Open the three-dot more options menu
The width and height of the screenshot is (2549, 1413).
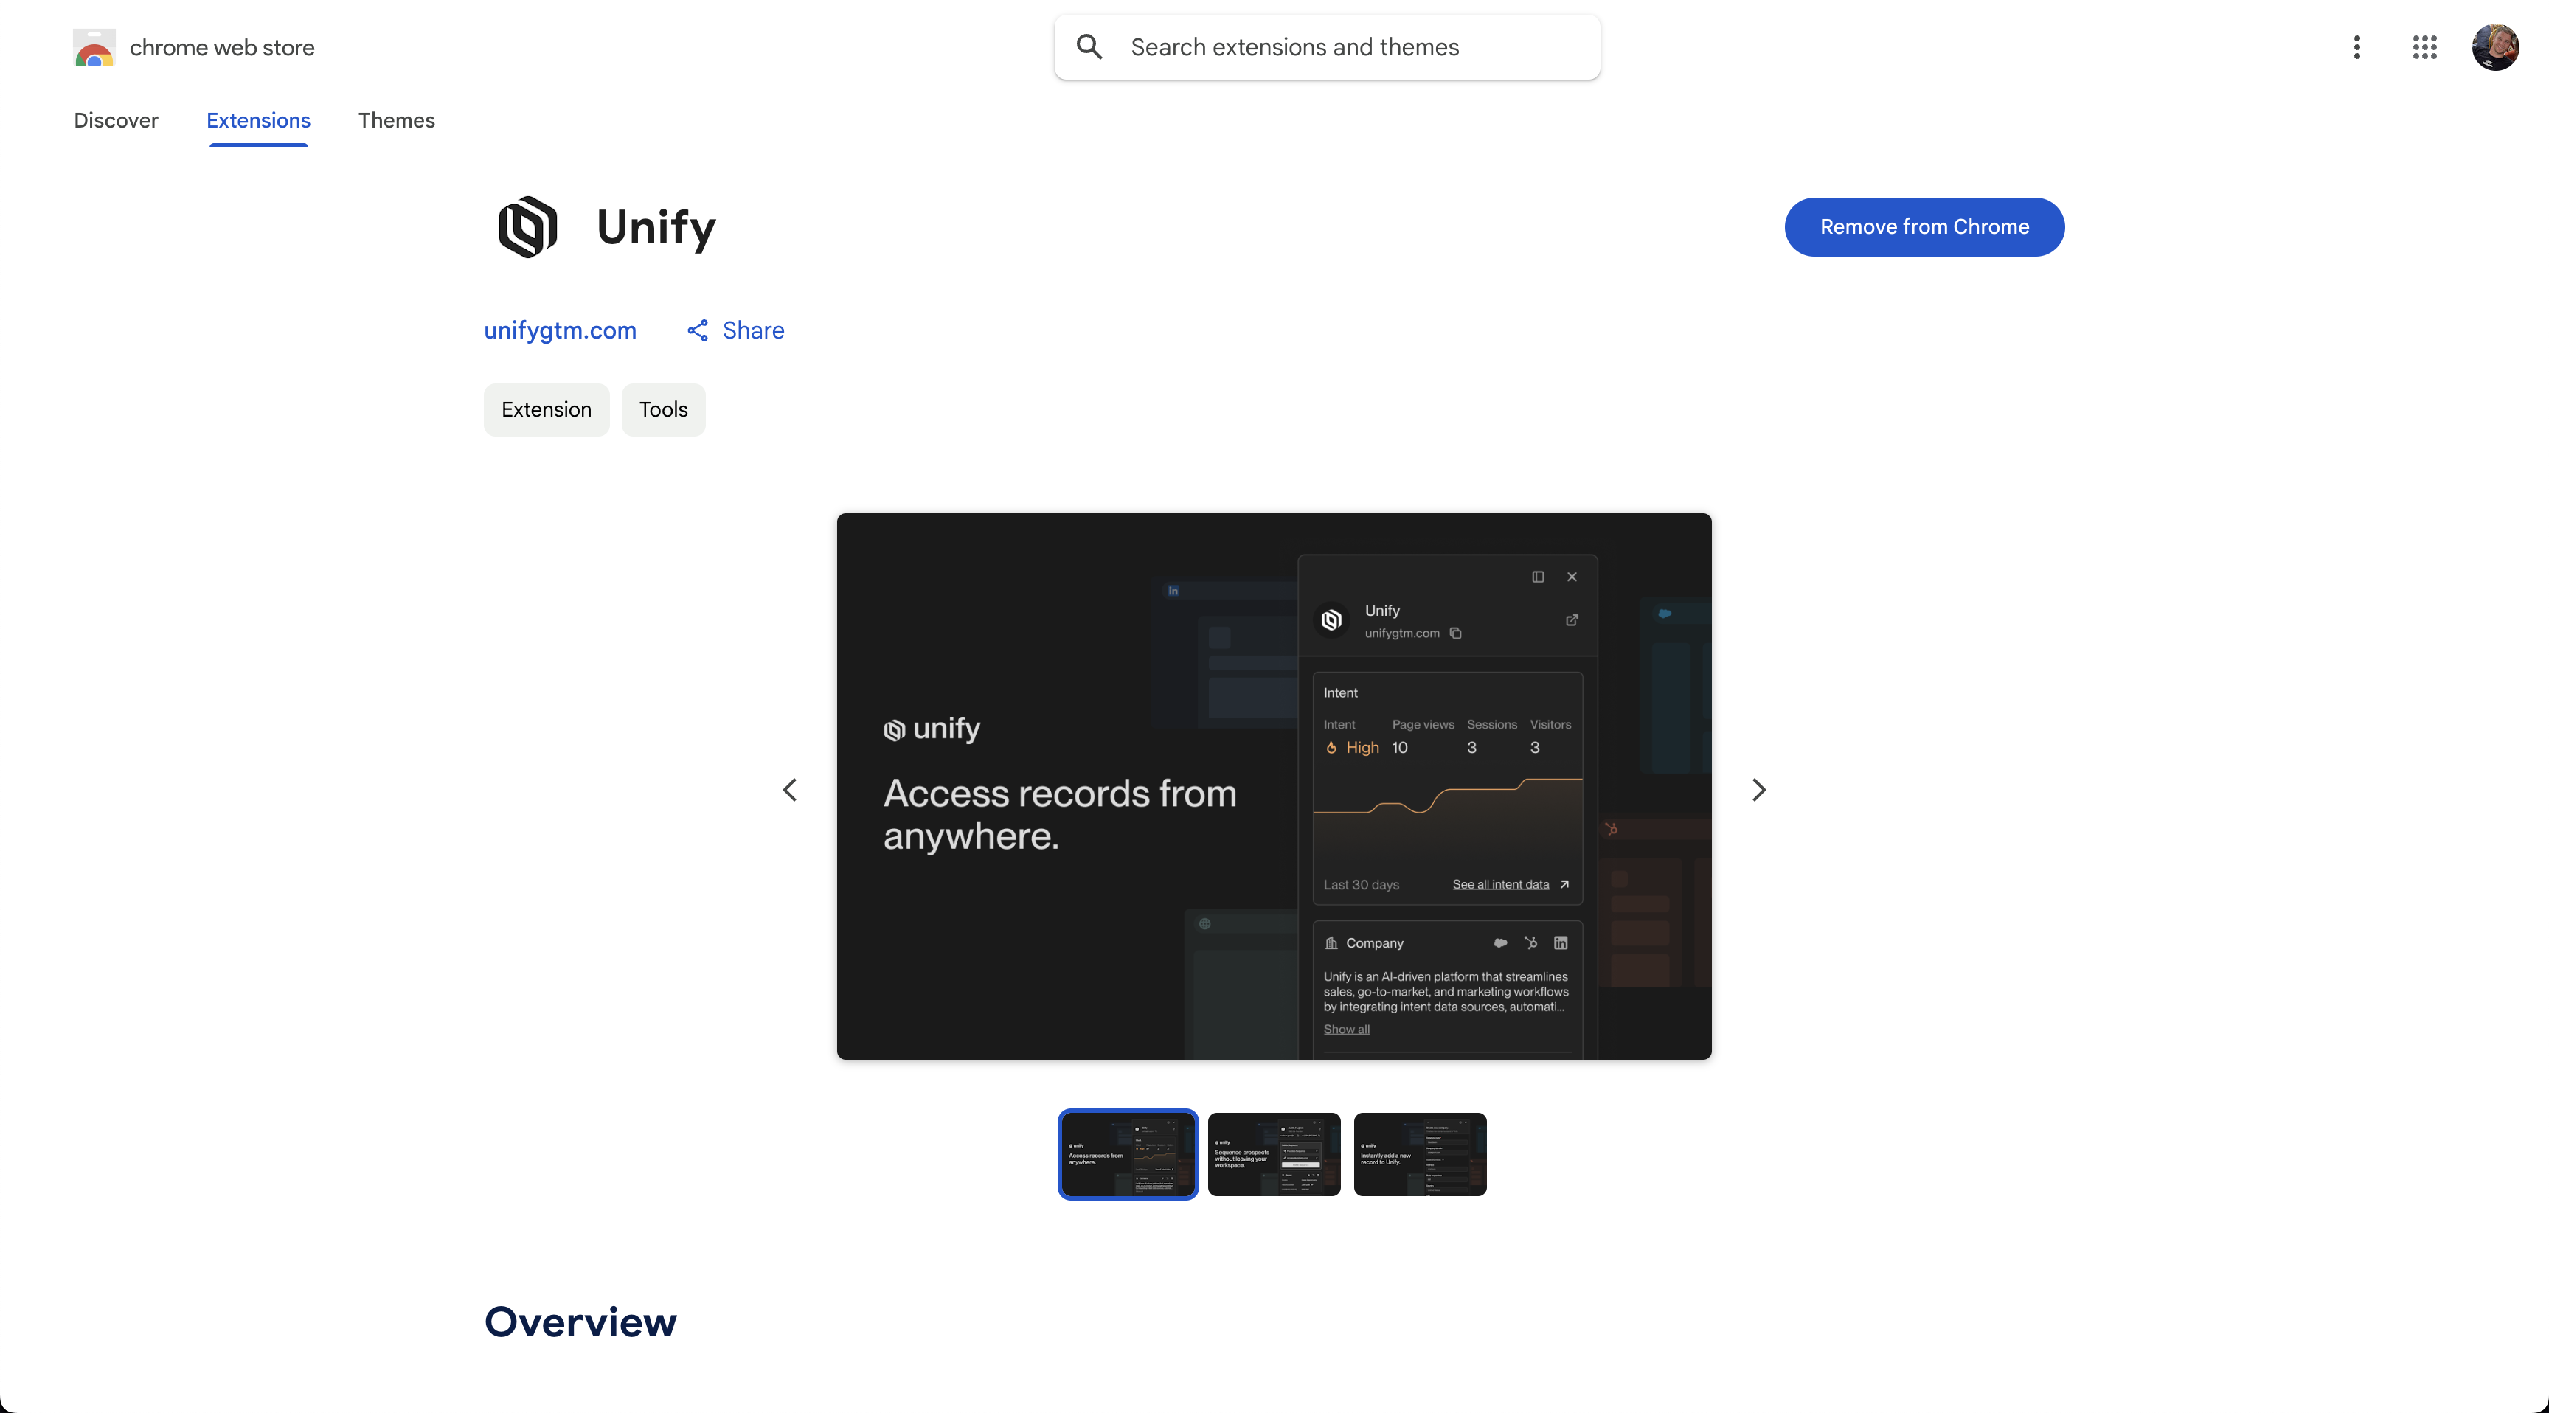pos(2357,47)
